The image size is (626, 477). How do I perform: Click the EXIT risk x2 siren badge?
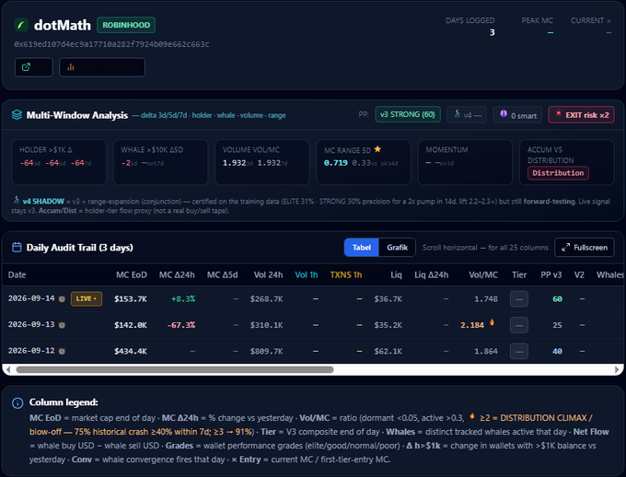coord(581,115)
